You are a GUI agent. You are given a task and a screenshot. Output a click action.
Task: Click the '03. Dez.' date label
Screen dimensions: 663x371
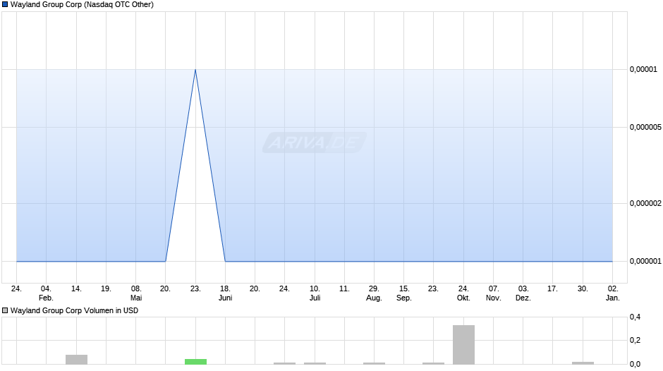tap(523, 293)
